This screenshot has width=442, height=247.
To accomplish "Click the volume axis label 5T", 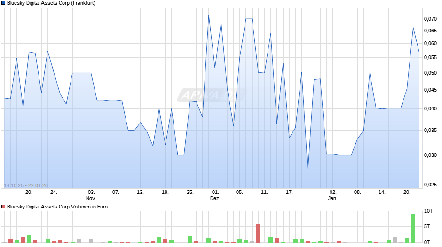I will (x=427, y=226).
